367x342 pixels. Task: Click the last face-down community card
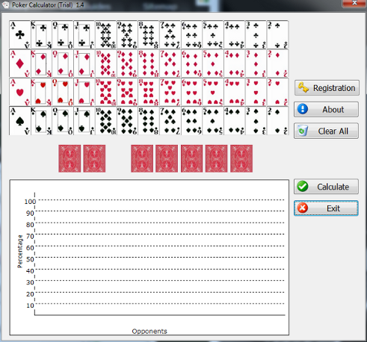coord(241,158)
